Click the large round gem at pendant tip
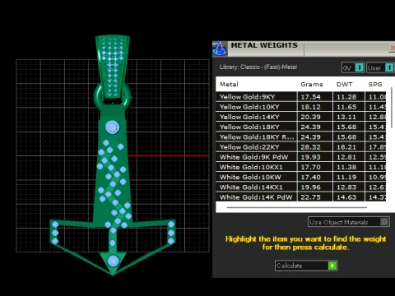Screen dimensions: 395x296 (x=113, y=261)
